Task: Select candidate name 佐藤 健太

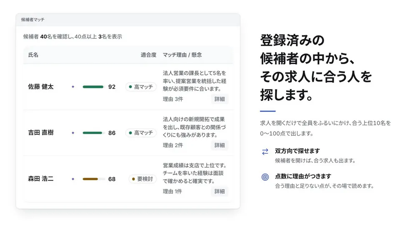Action: coord(41,87)
